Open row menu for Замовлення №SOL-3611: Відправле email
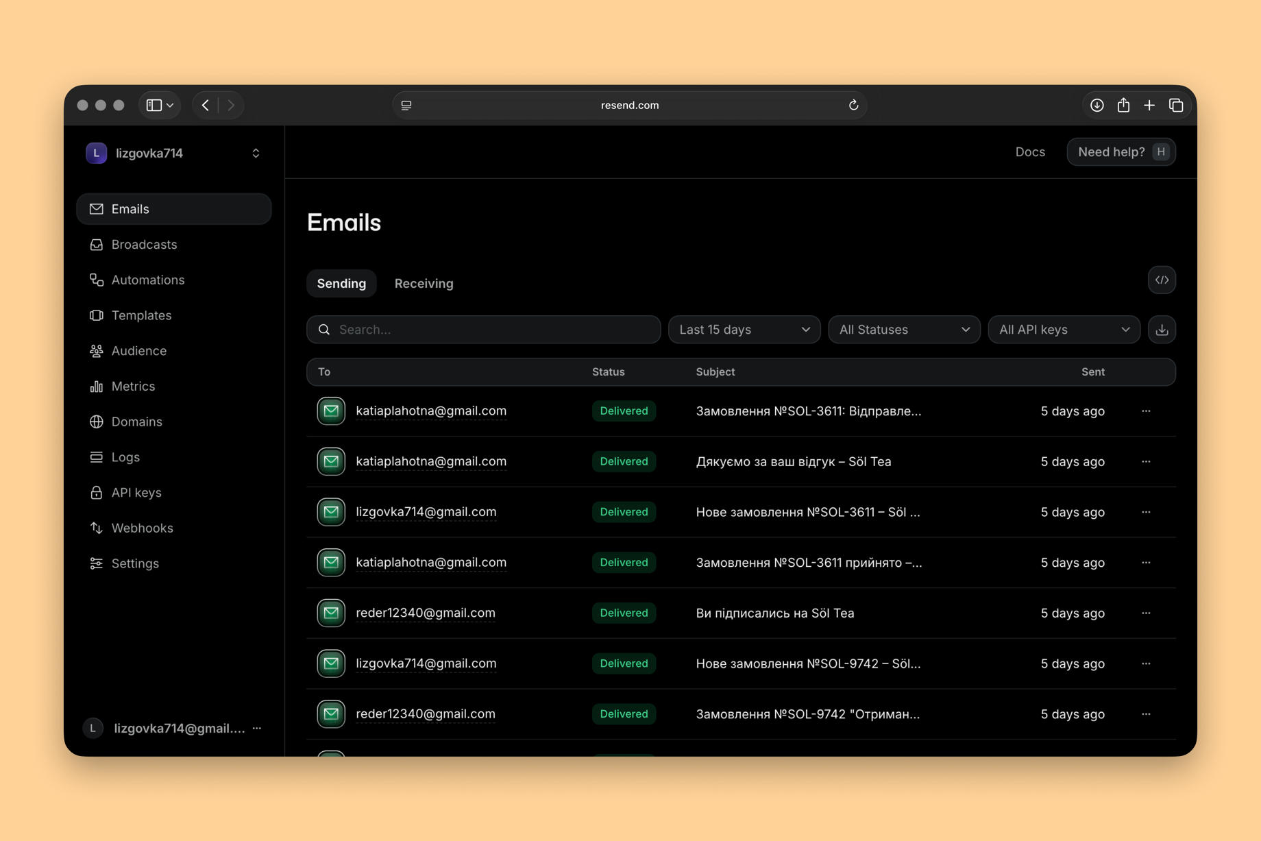Screen dimensions: 1261x841 point(1146,411)
